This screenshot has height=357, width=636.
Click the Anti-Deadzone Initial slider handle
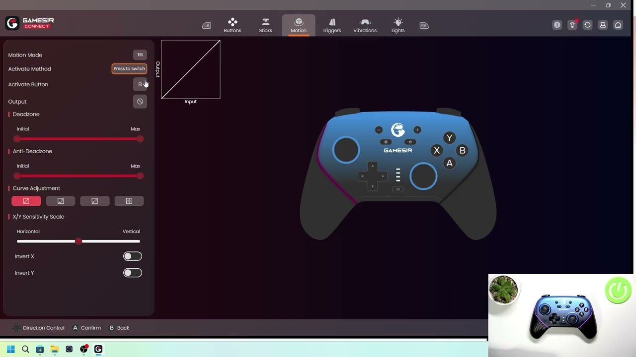pyautogui.click(x=17, y=176)
